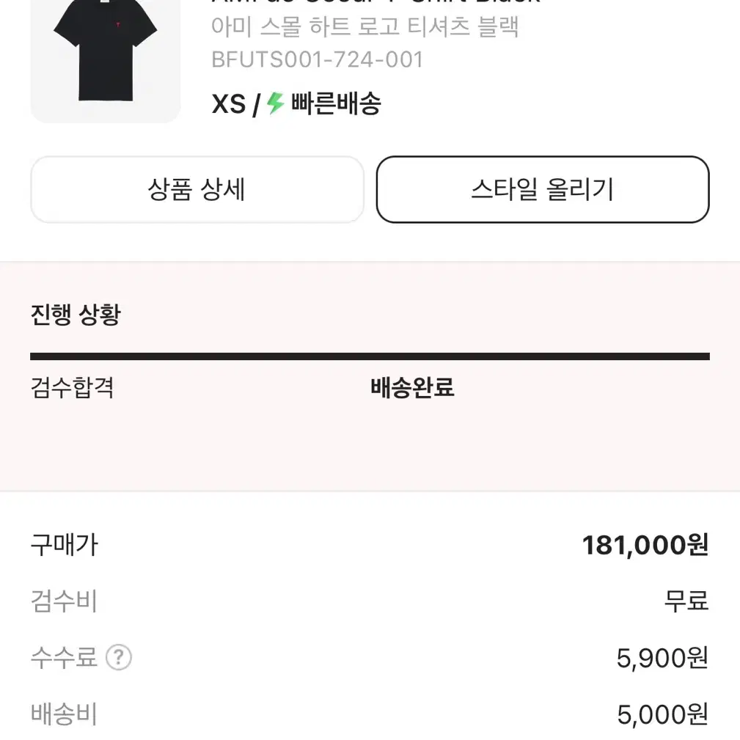Screen dimensions: 740x740
Task: Tap the 181,000원 purchase price
Action: 645,545
